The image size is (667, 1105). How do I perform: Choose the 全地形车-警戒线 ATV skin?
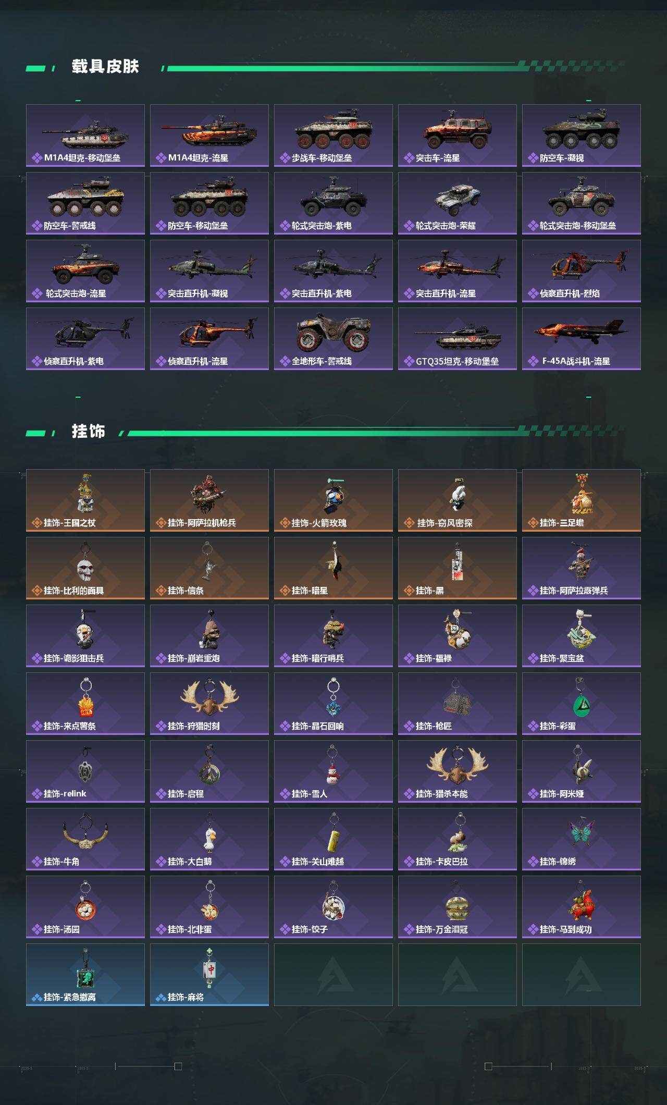pos(333,339)
